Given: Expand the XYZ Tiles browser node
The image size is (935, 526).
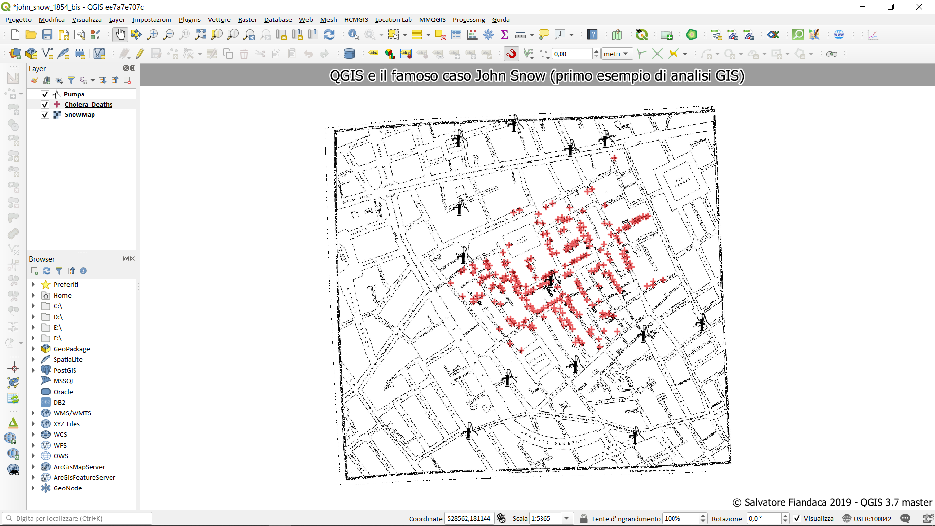Looking at the screenshot, I should (33, 424).
